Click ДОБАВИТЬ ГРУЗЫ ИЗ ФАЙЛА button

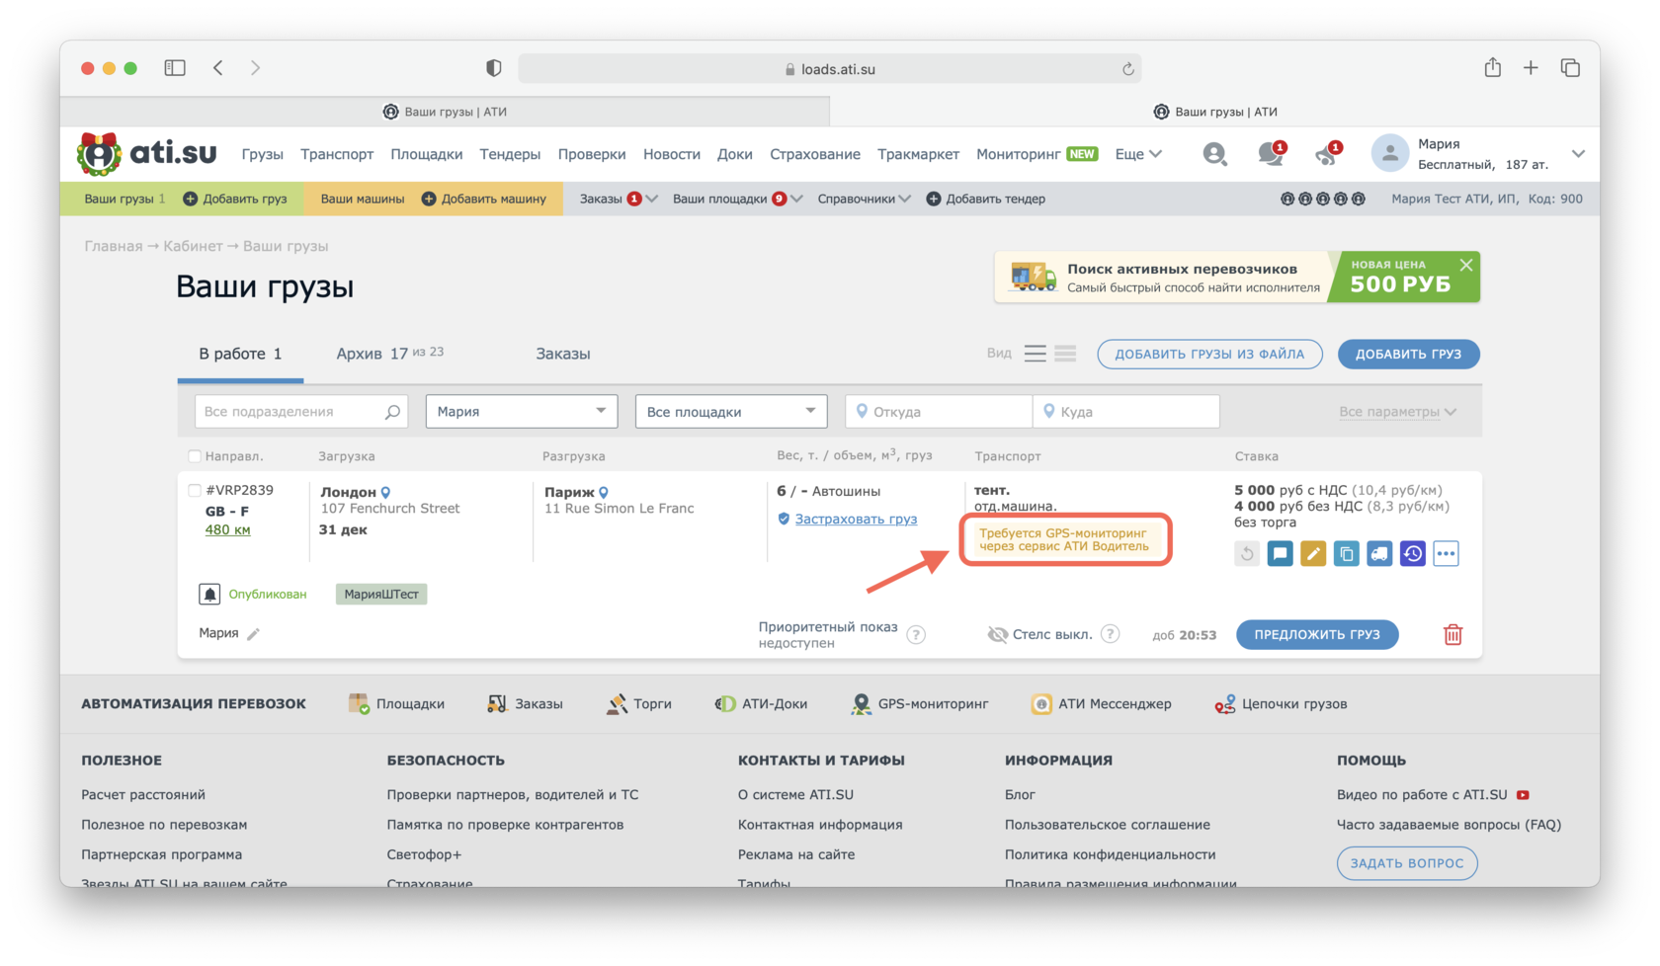point(1209,354)
